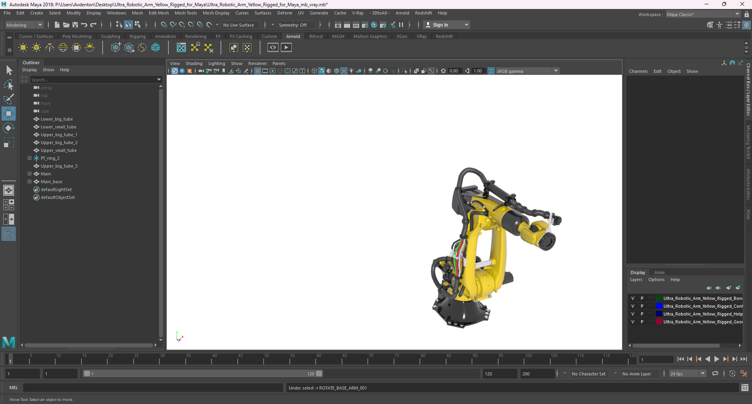The width and height of the screenshot is (752, 404).
Task: Click the four-view layout icon
Action: tap(9, 205)
